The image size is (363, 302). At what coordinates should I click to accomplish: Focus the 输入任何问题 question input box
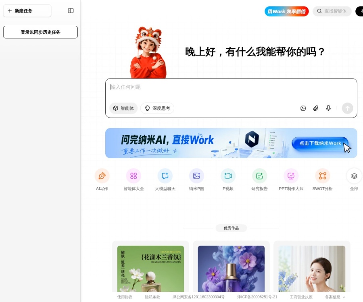tap(231, 87)
